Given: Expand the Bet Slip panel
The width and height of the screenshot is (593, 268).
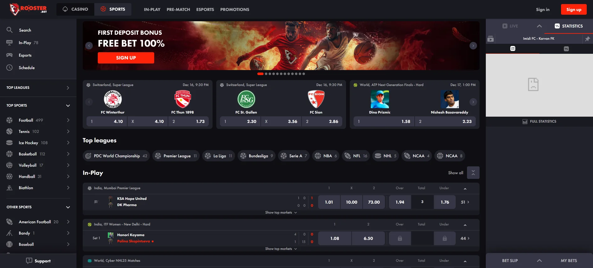Looking at the screenshot, I should coord(539,260).
